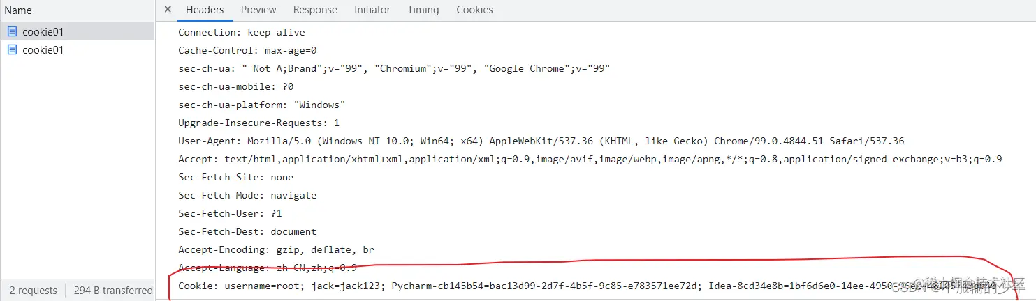Switch to the Headers tab
Image resolution: width=1036 pixels, height=301 pixels.
tap(205, 10)
